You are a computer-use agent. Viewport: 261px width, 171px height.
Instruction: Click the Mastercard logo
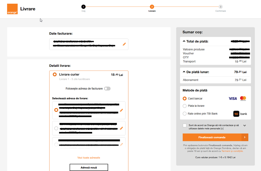[x=243, y=98]
